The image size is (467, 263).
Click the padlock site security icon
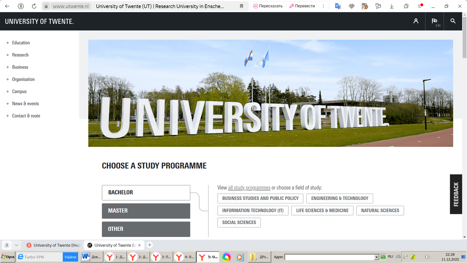46,6
